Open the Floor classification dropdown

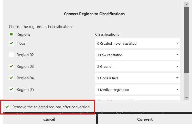tap(137, 43)
